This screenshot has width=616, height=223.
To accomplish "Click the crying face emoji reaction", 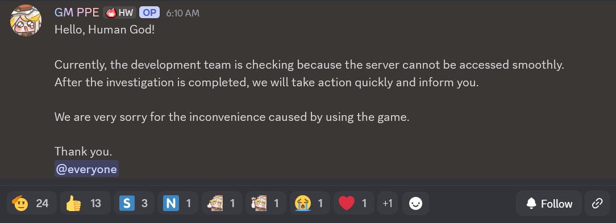I will [310, 203].
